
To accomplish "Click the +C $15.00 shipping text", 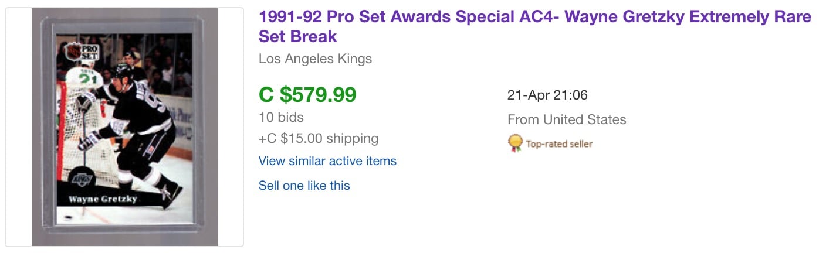I will pos(319,139).
